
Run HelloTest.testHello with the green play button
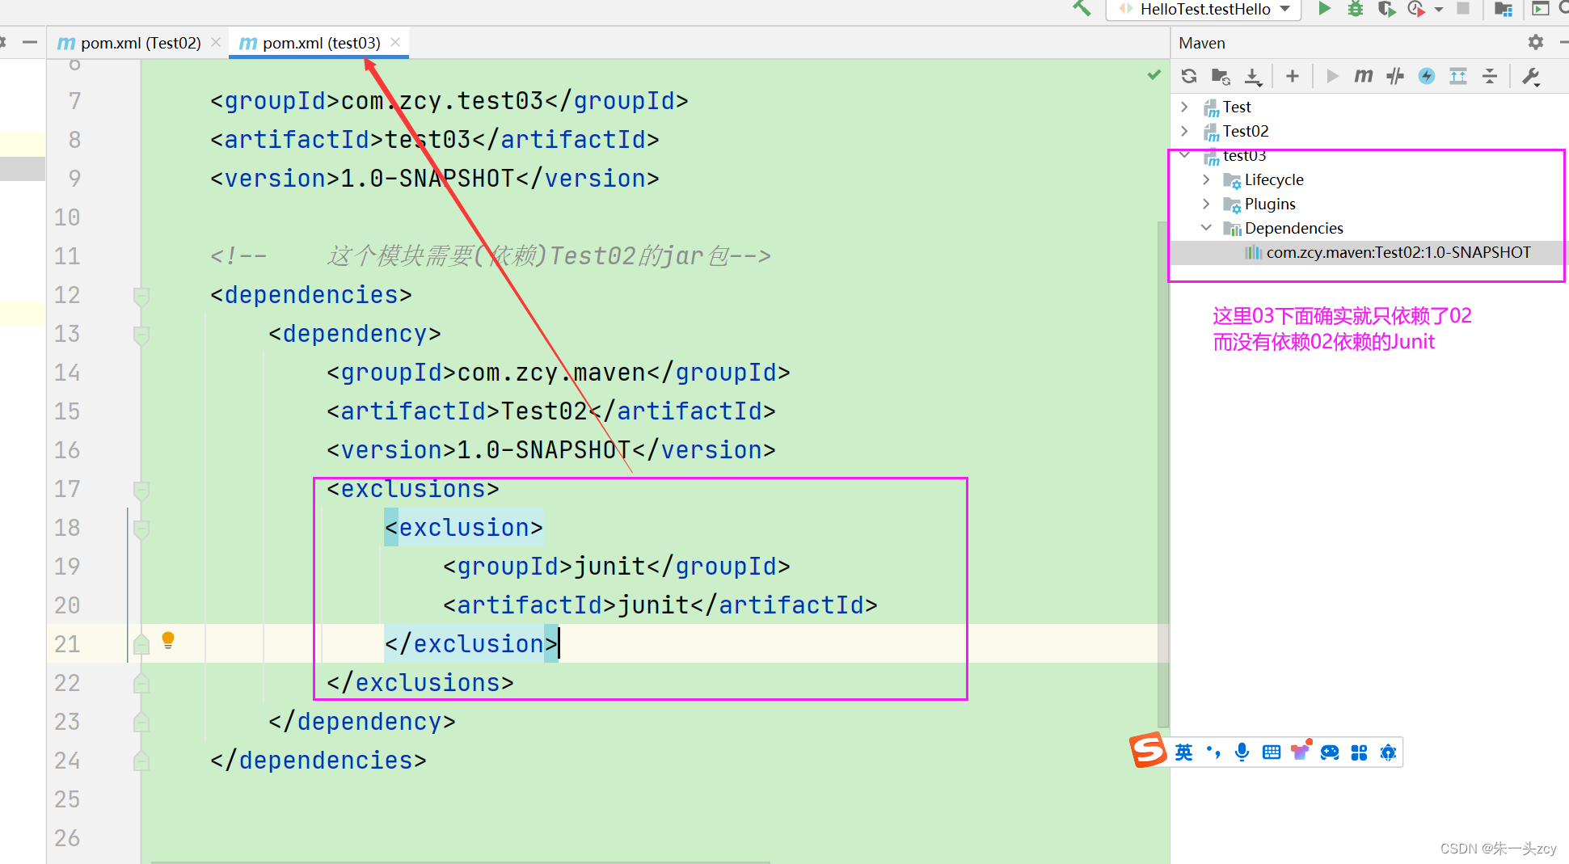point(1324,9)
